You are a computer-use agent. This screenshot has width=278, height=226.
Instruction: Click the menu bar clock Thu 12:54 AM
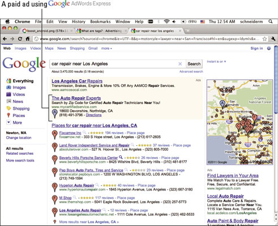click(222, 21)
